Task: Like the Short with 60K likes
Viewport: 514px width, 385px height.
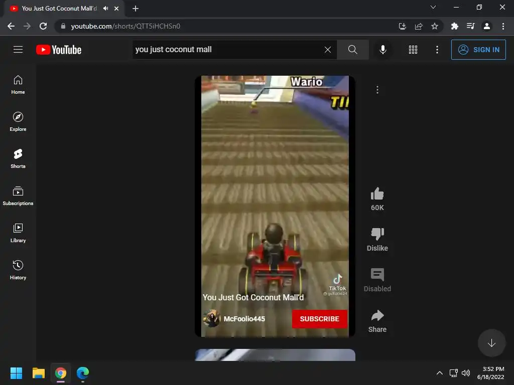Action: click(377, 194)
